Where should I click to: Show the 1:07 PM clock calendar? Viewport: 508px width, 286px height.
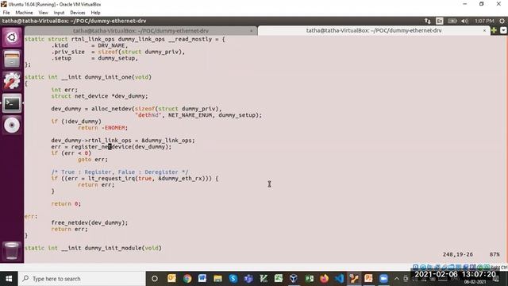click(x=484, y=21)
